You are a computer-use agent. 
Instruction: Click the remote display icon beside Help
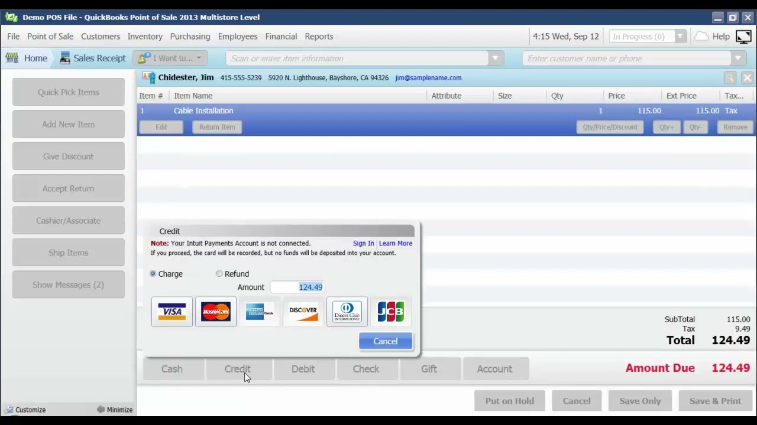click(x=743, y=37)
